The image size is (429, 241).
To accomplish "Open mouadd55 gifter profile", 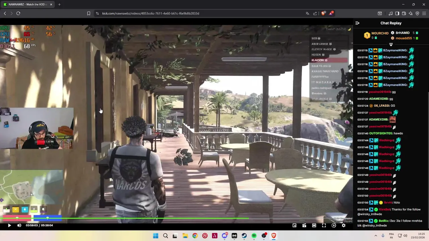I will coord(404,38).
